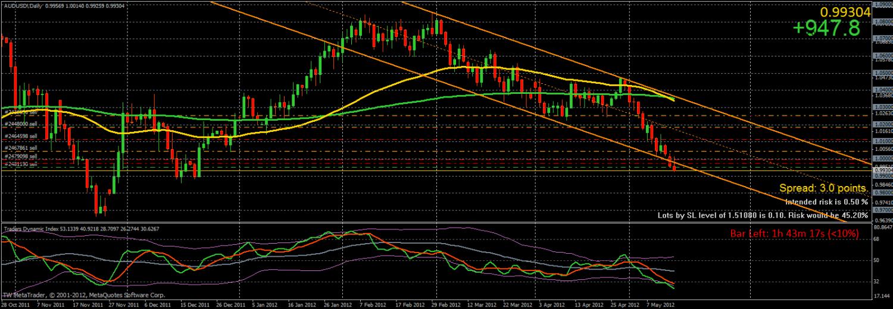Click the 32 level on indicator scale
The height and width of the screenshot is (309, 893).
point(876,280)
